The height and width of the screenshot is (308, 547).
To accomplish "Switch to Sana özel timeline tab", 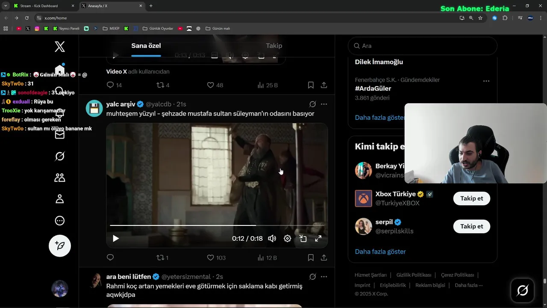I will click(146, 46).
